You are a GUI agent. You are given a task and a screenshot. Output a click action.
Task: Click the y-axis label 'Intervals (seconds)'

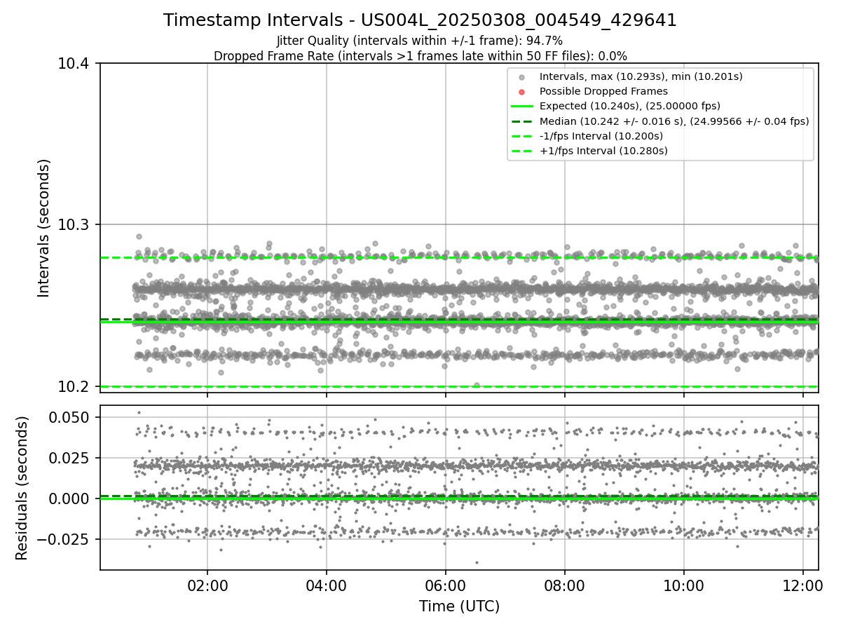tap(44, 228)
